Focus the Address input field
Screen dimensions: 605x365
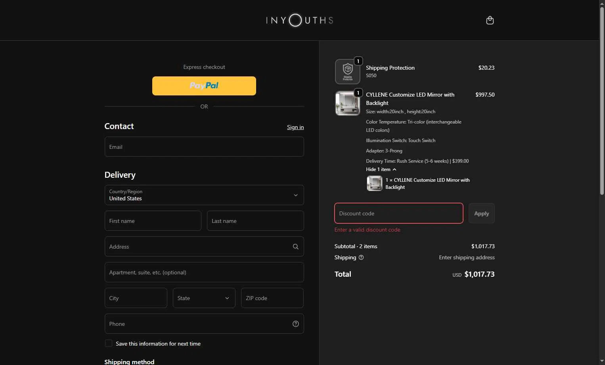204,247
